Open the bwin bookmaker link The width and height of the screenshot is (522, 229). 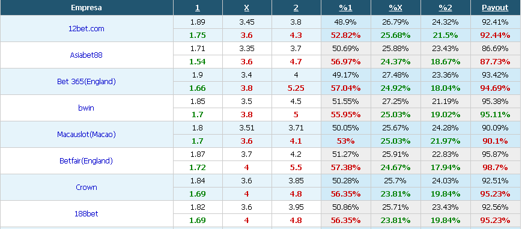(86, 108)
